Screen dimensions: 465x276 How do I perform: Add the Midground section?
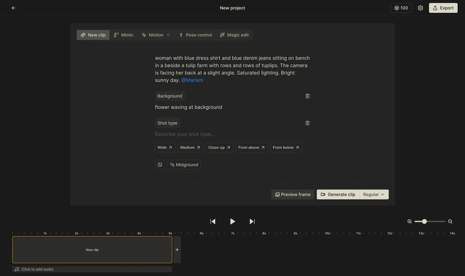pyautogui.click(x=184, y=165)
